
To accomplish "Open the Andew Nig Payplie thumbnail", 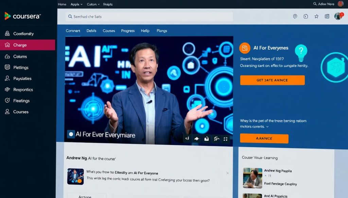I will click(x=253, y=178).
